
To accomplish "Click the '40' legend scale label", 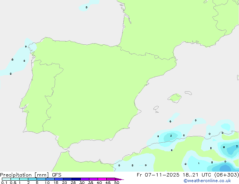I will pyautogui.click(x=99, y=182).
